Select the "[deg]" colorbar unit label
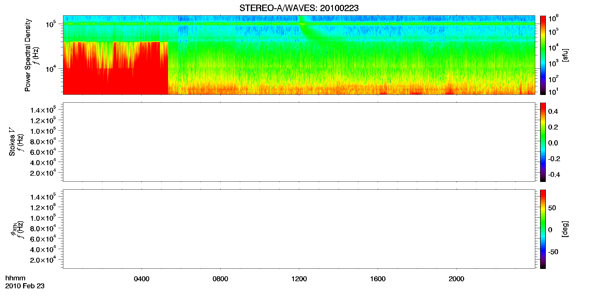Viewport: 598px width, 308px height. [565, 229]
